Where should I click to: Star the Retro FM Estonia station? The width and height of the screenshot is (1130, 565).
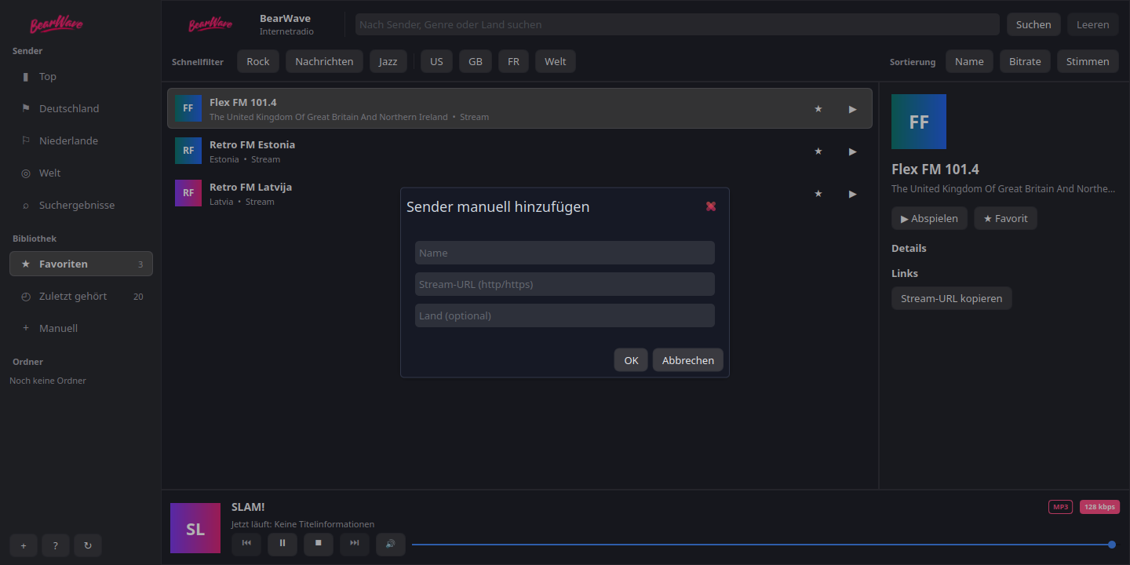pos(818,151)
